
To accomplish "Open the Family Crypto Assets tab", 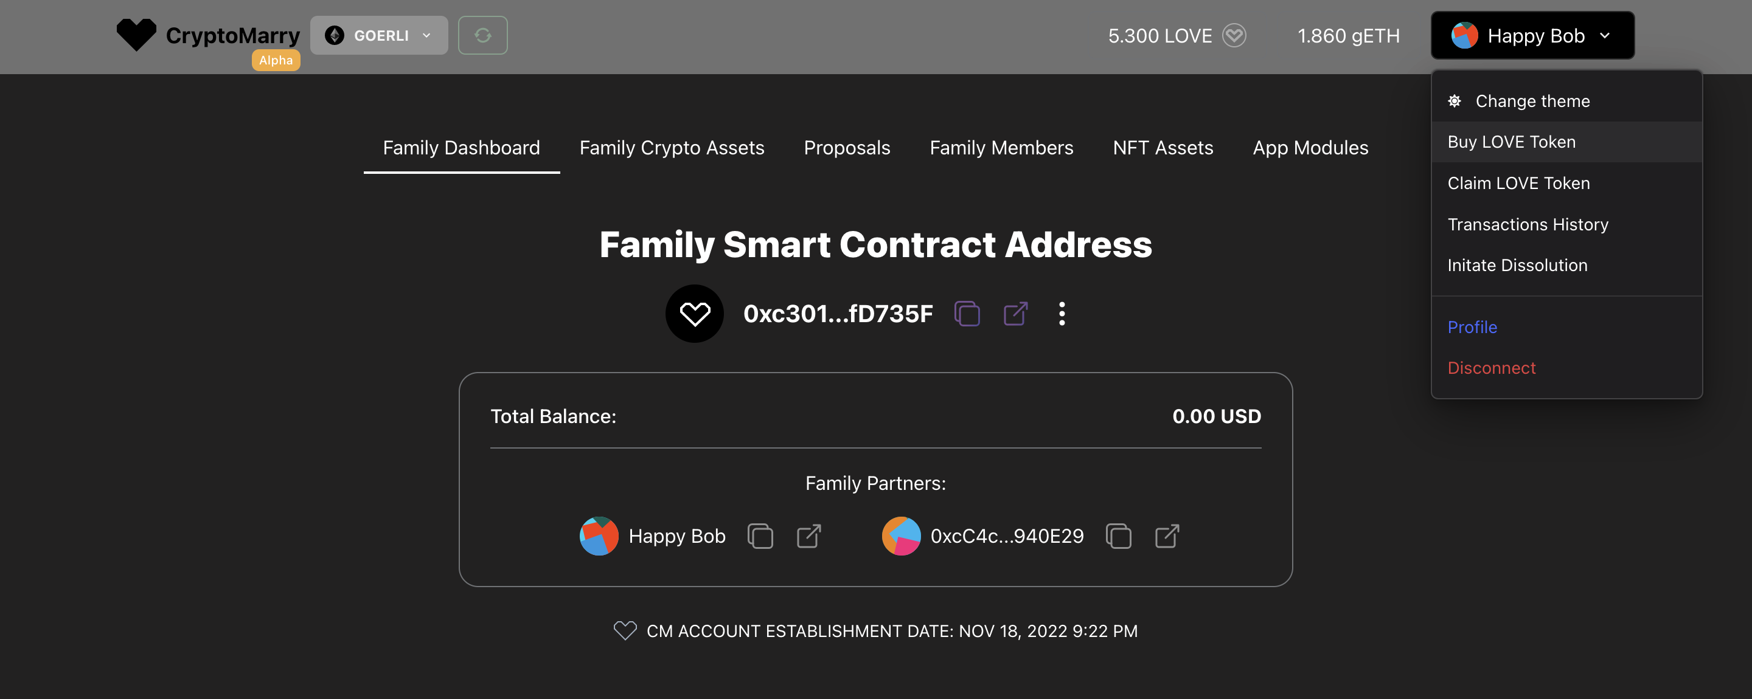I will (671, 148).
